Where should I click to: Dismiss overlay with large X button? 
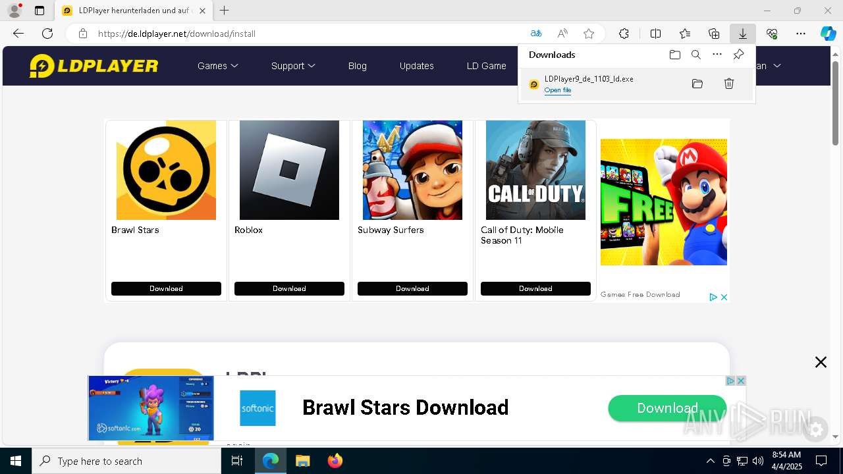pyautogui.click(x=821, y=362)
